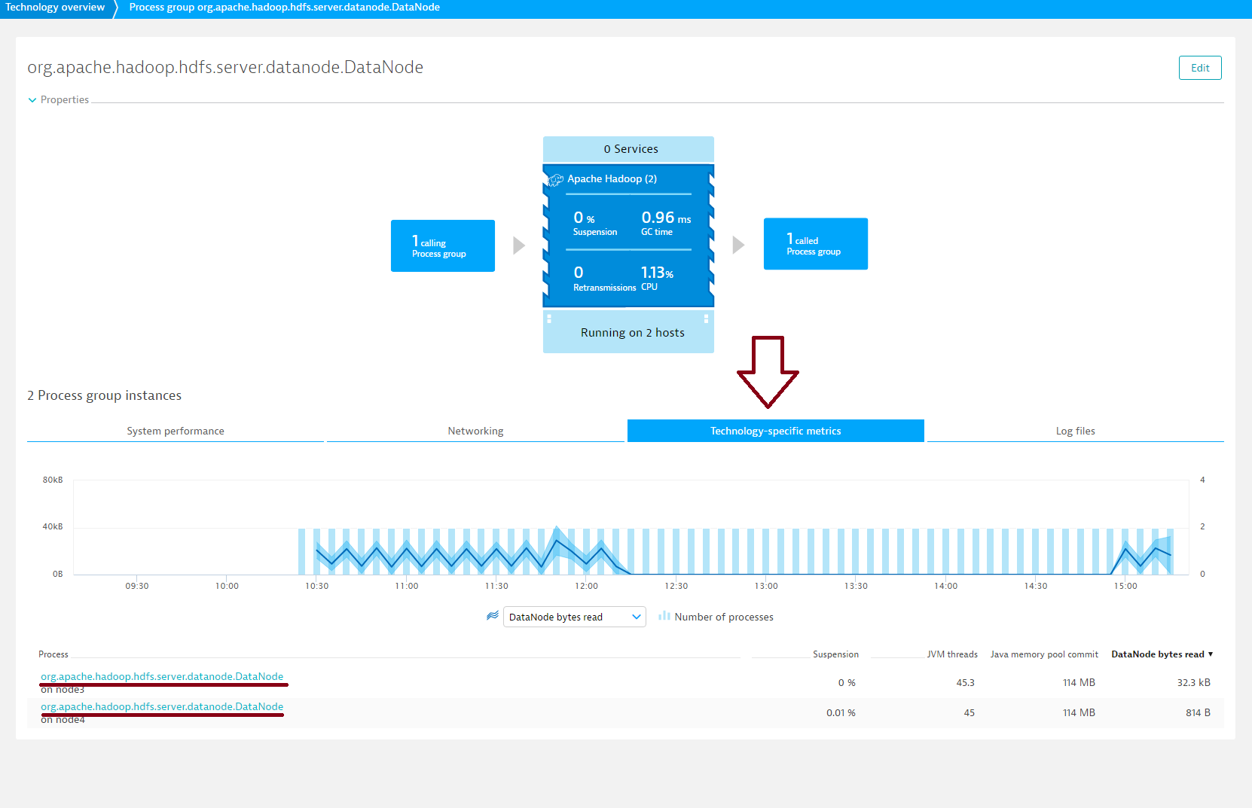Click the 814 B bytes read value
1252x808 pixels.
[1198, 712]
